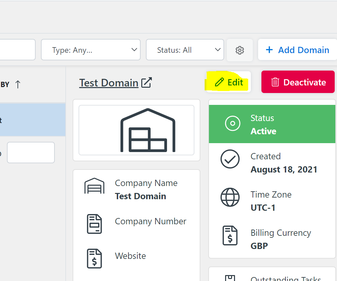
Task: Click the 'Website' label
Action: [x=130, y=256]
